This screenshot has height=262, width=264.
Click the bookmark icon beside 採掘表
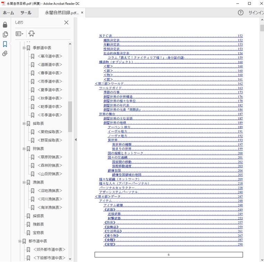click(28, 216)
